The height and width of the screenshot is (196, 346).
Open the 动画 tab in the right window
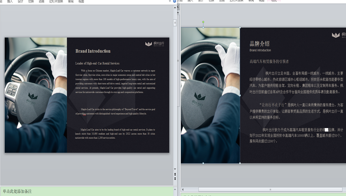click(222, 1)
